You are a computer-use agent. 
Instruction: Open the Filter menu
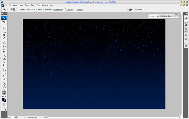(33, 5)
